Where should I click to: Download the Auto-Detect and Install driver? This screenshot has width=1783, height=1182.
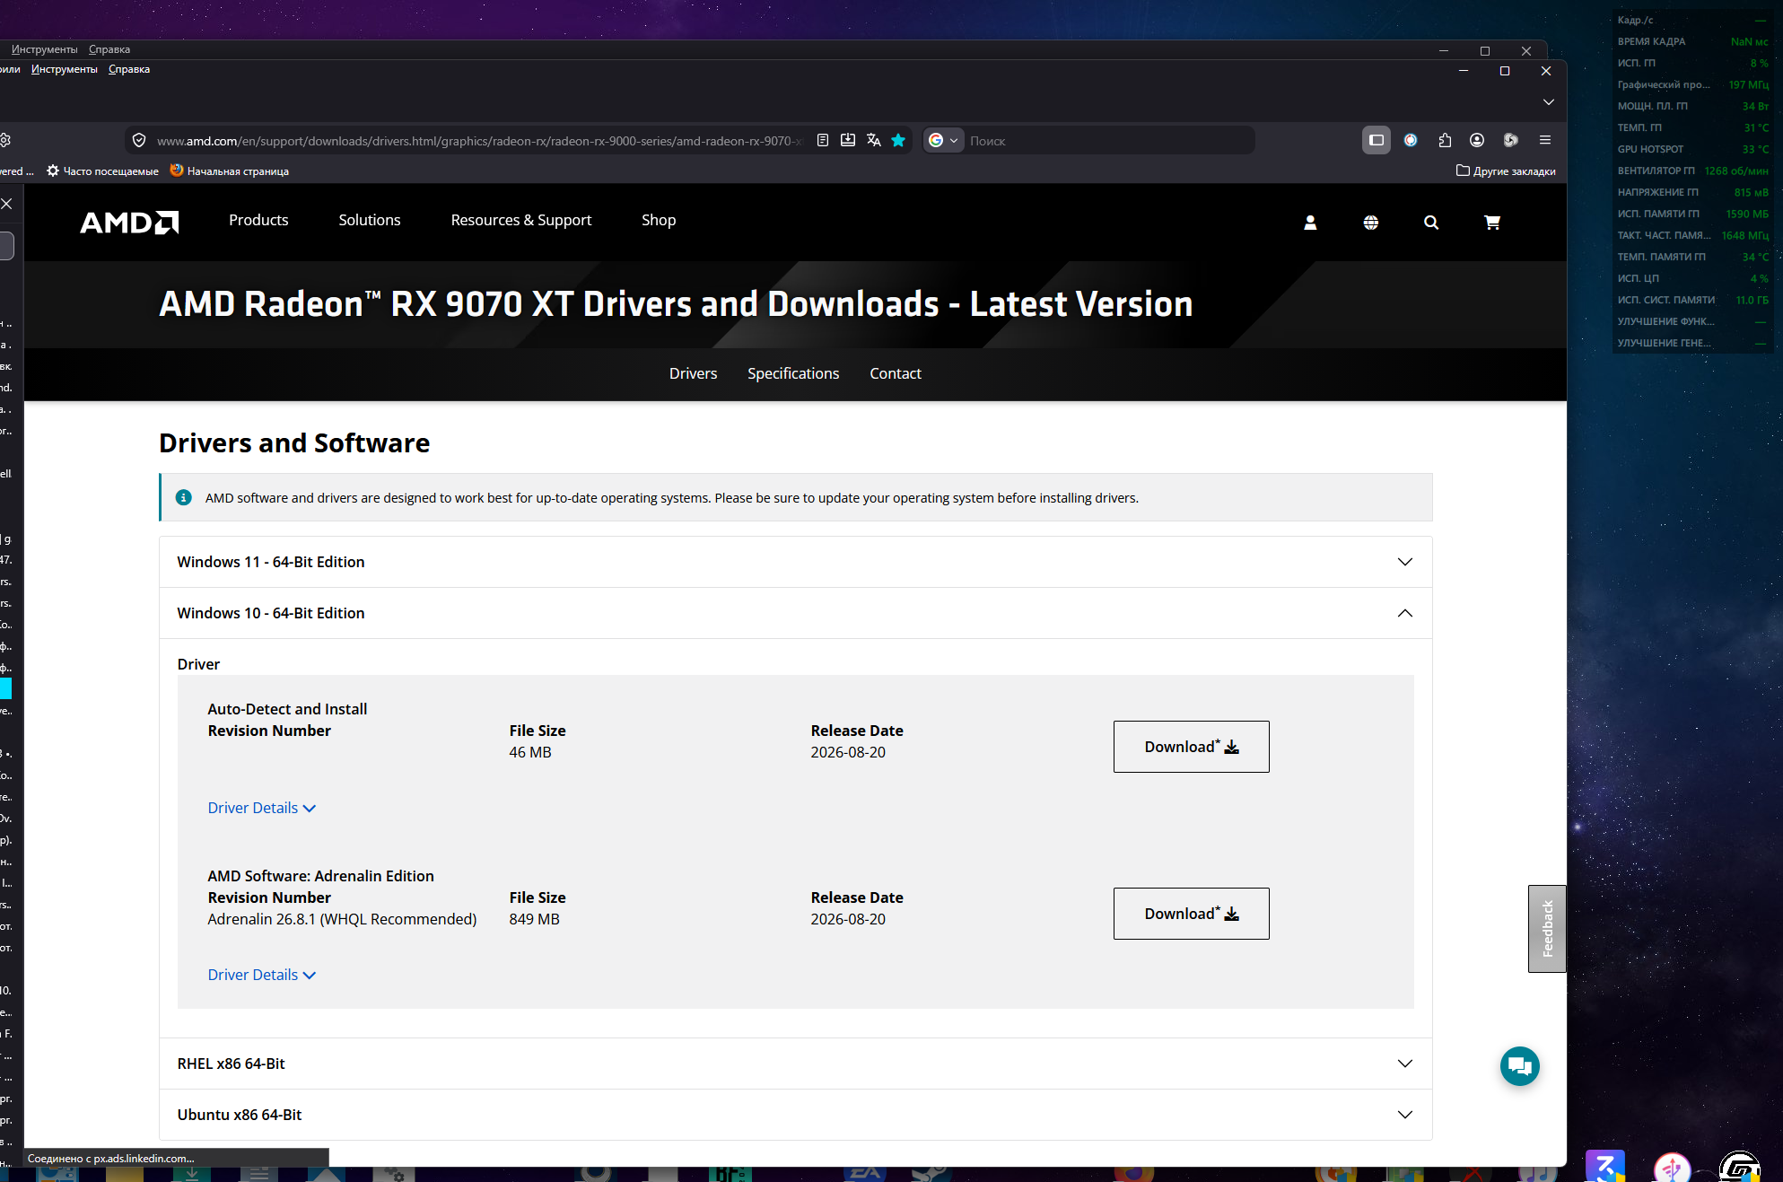click(x=1192, y=747)
